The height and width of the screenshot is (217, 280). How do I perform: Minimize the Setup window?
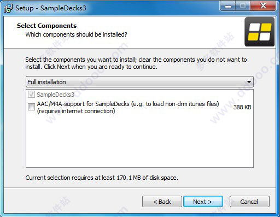(228, 6)
